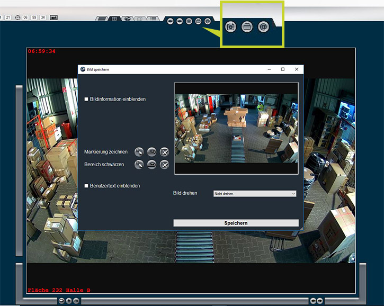Delete markings in 'Markierung zeichnen' row
This screenshot has height=306, width=384.
click(x=164, y=152)
